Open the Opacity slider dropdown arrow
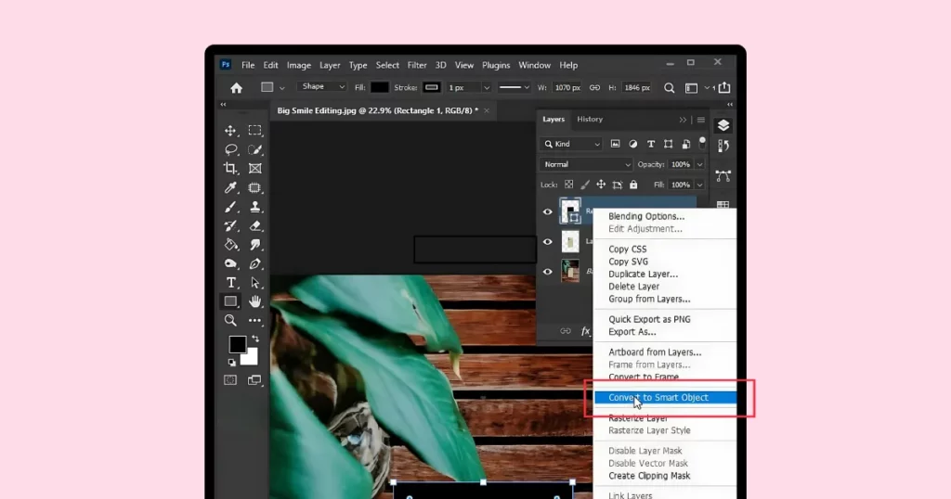The height and width of the screenshot is (499, 951). click(x=700, y=165)
